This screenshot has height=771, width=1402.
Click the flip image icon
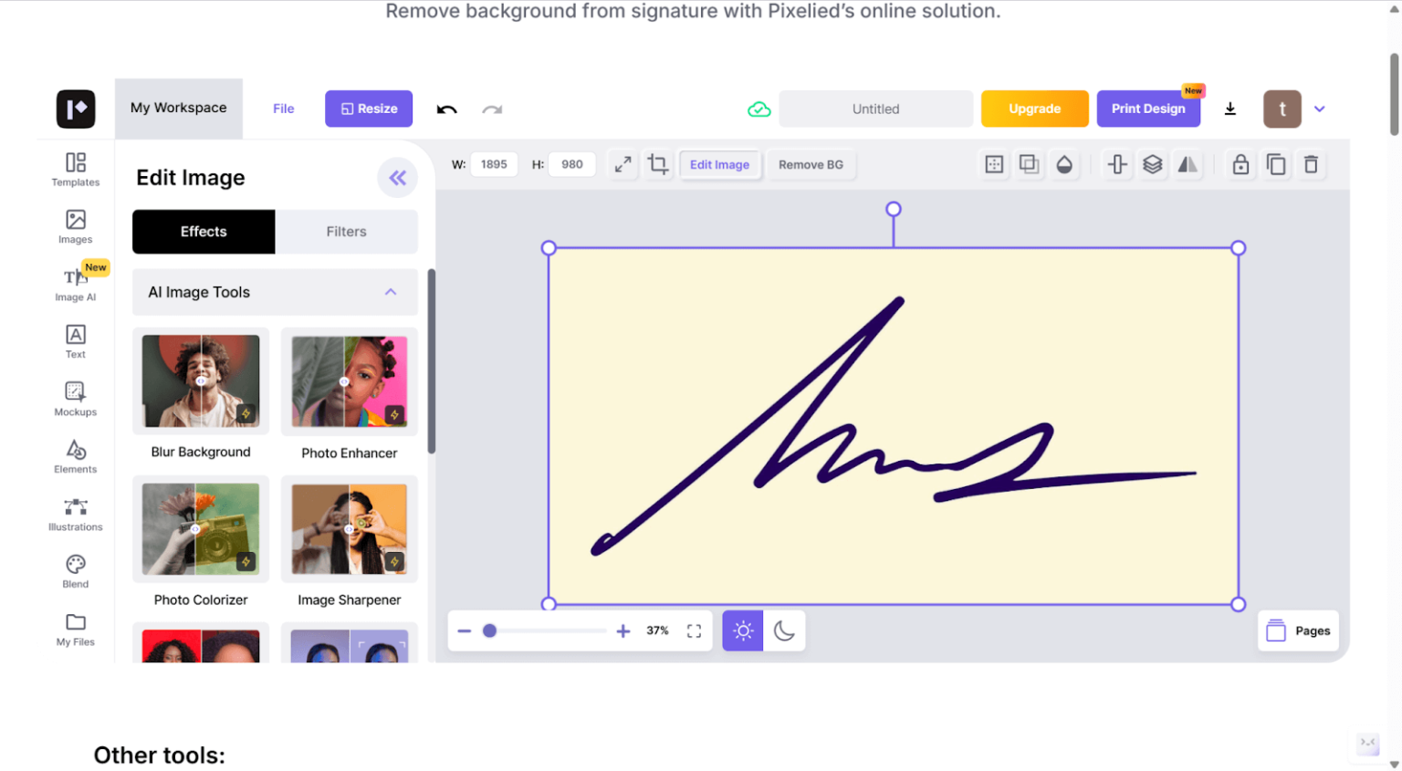(x=1188, y=164)
